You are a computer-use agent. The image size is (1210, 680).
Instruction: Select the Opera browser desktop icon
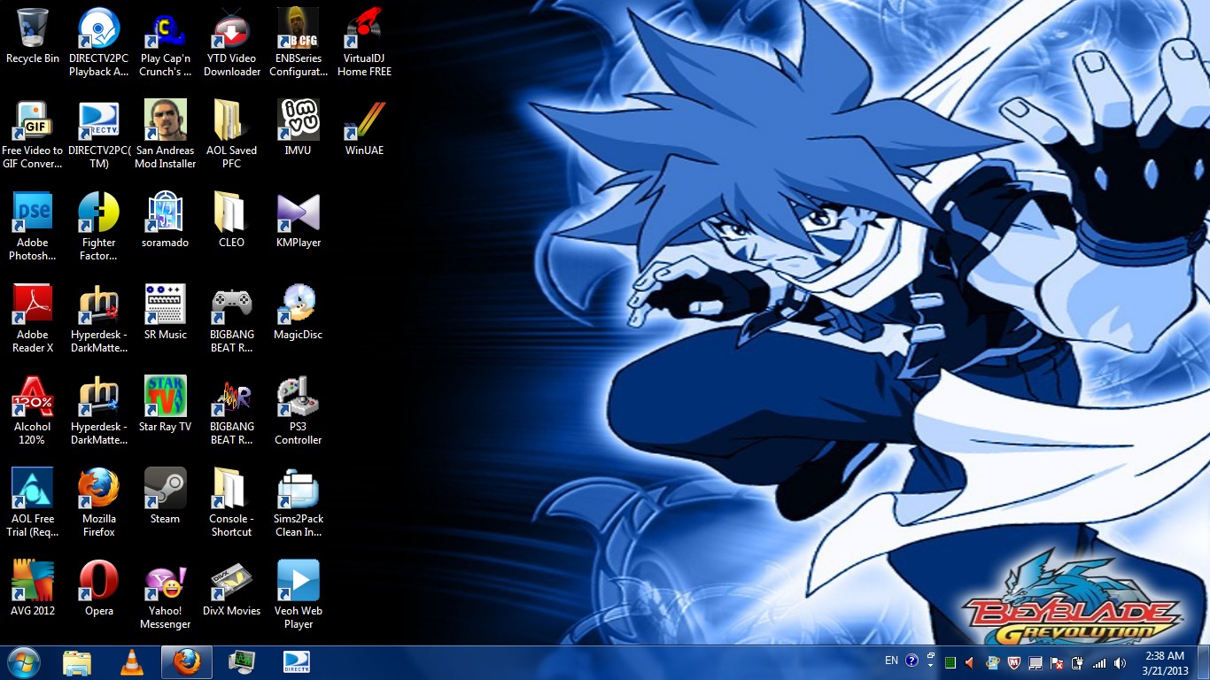(x=98, y=588)
